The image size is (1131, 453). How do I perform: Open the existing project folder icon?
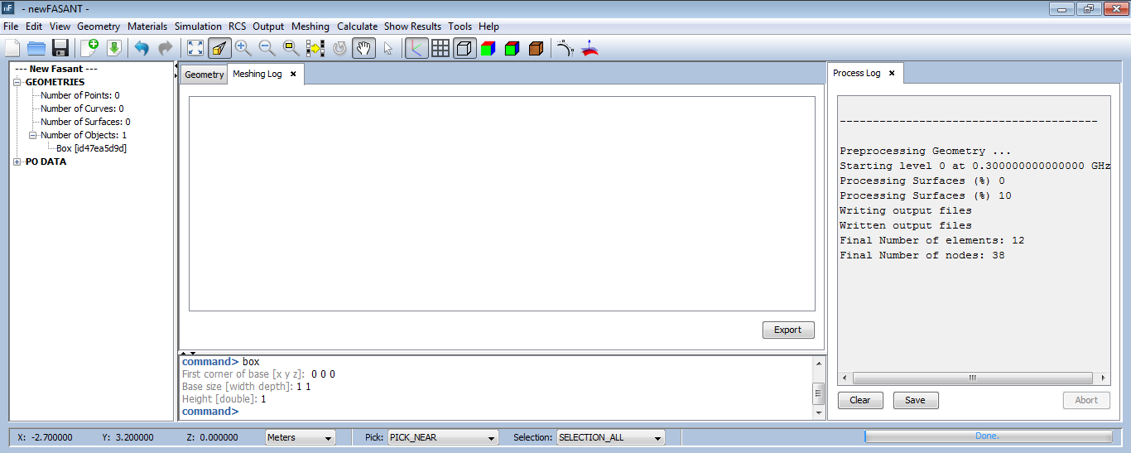36,48
